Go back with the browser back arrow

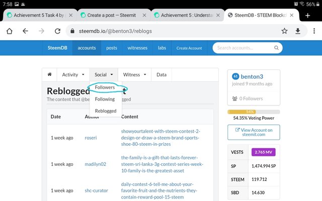(25, 31)
